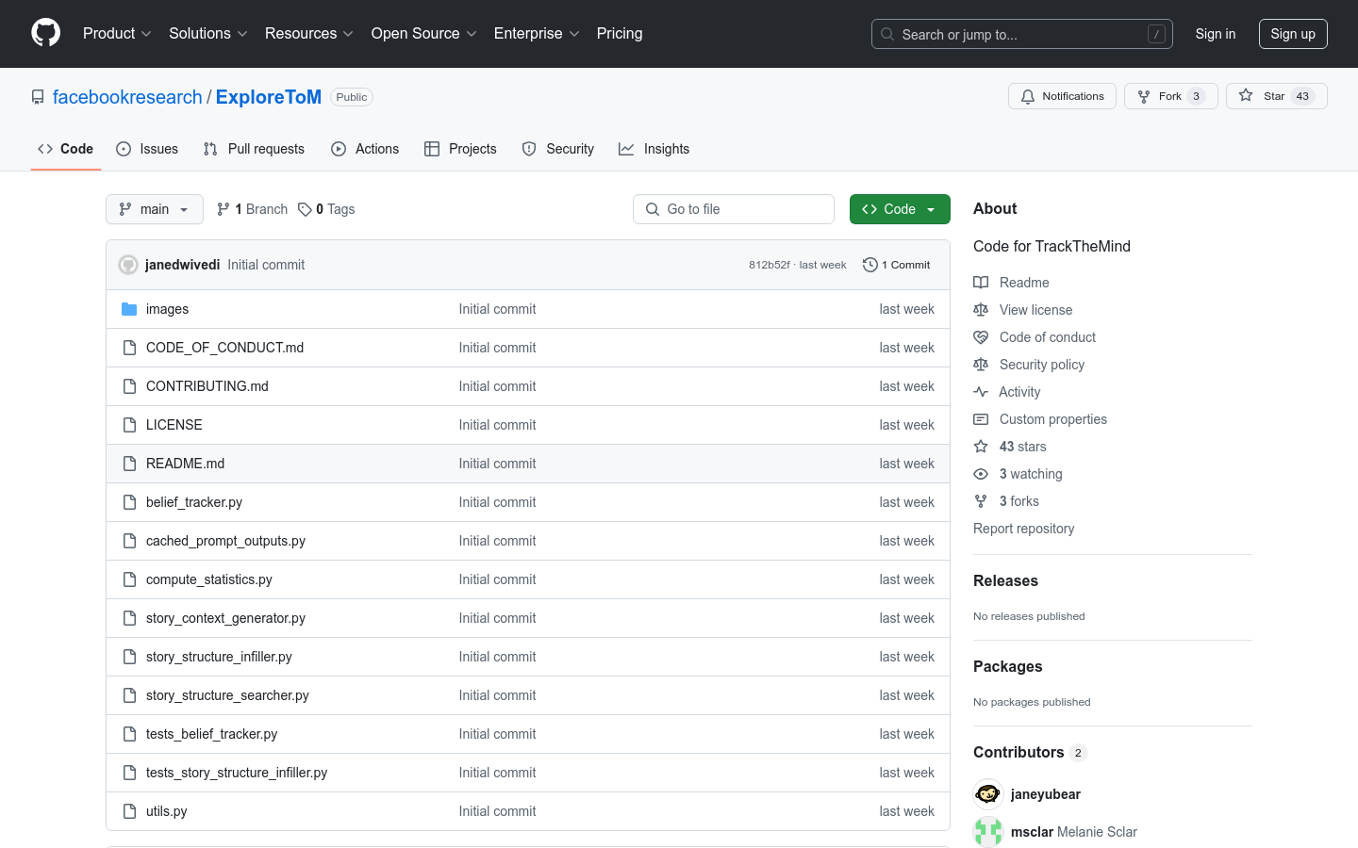Open the green Code dropdown button
The height and width of the screenshot is (848, 1358).
900,209
